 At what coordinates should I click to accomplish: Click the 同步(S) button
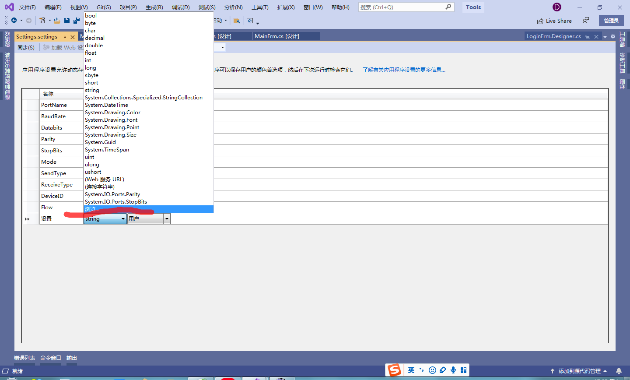(x=26, y=47)
